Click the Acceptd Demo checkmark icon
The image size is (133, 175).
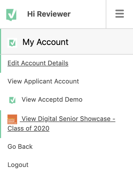point(12,100)
